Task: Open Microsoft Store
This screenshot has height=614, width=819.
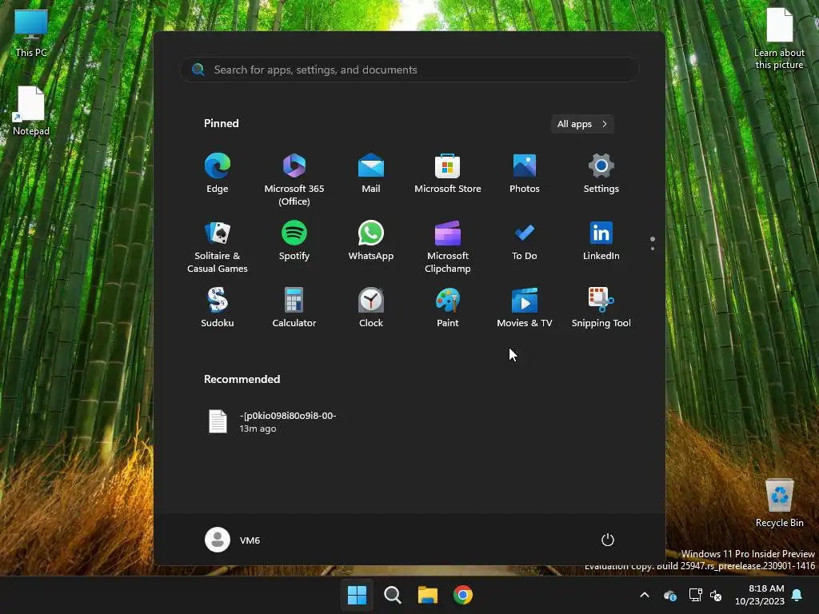Action: click(448, 173)
